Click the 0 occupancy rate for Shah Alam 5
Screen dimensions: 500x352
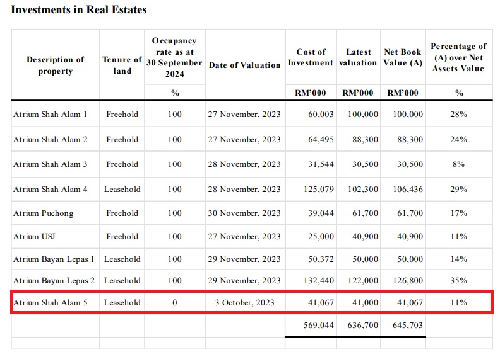[x=175, y=303]
